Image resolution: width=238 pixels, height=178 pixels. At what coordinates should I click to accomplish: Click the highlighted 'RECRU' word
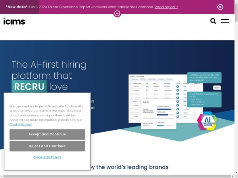(29, 86)
